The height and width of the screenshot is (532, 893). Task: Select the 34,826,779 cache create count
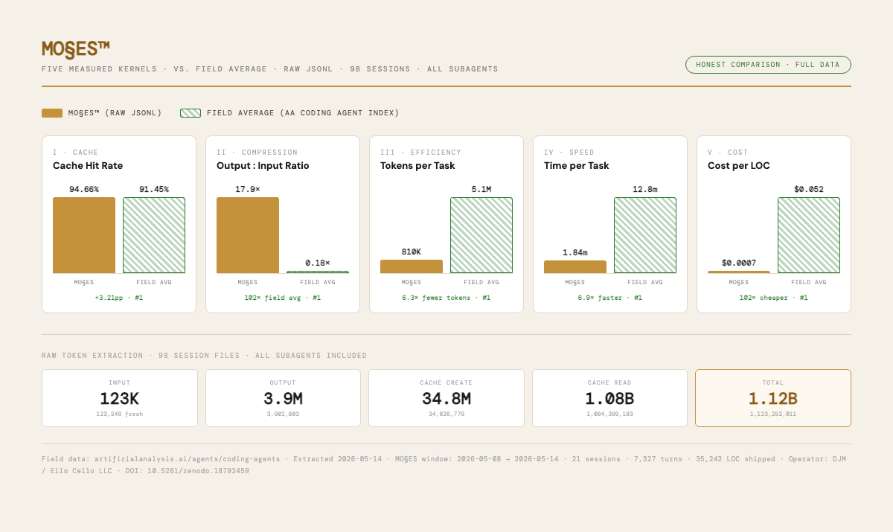click(446, 414)
